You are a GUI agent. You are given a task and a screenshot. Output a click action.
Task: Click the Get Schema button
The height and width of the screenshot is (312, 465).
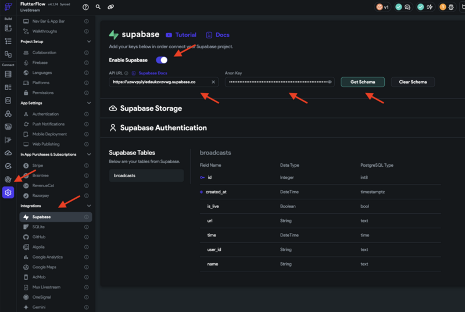[363, 82]
